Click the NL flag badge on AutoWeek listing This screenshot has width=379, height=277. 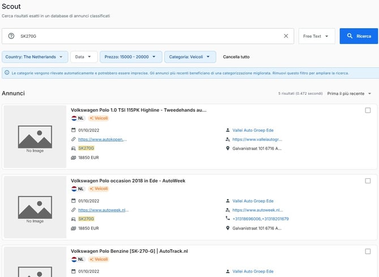click(x=78, y=189)
